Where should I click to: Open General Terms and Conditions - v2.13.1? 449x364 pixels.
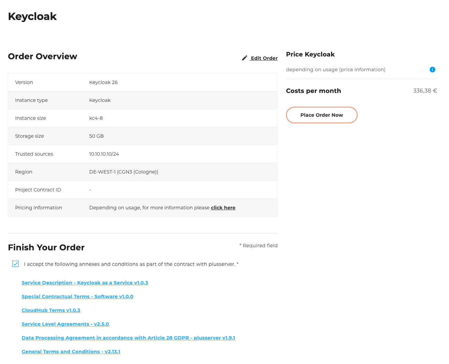[x=71, y=352]
